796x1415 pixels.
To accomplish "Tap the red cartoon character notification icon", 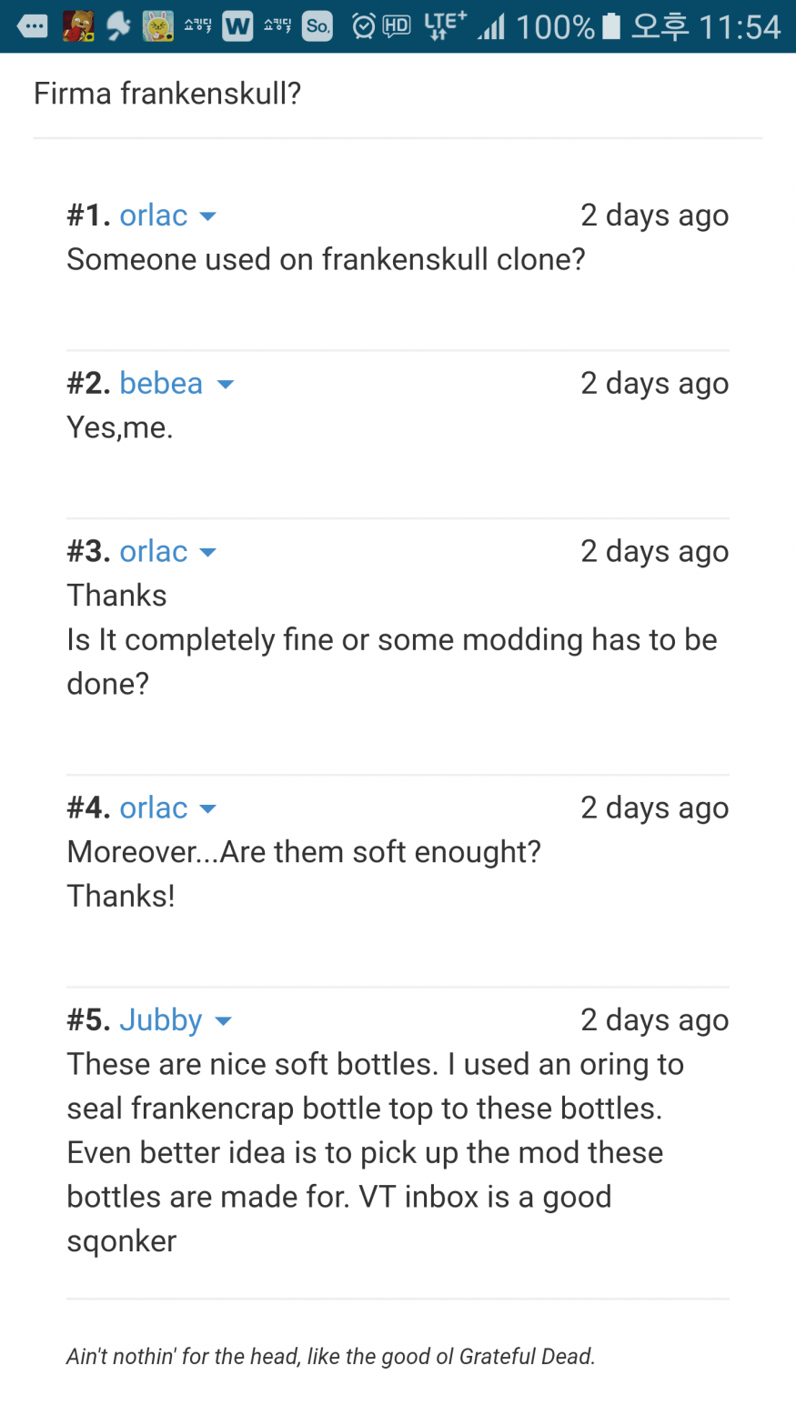I will [x=78, y=26].
